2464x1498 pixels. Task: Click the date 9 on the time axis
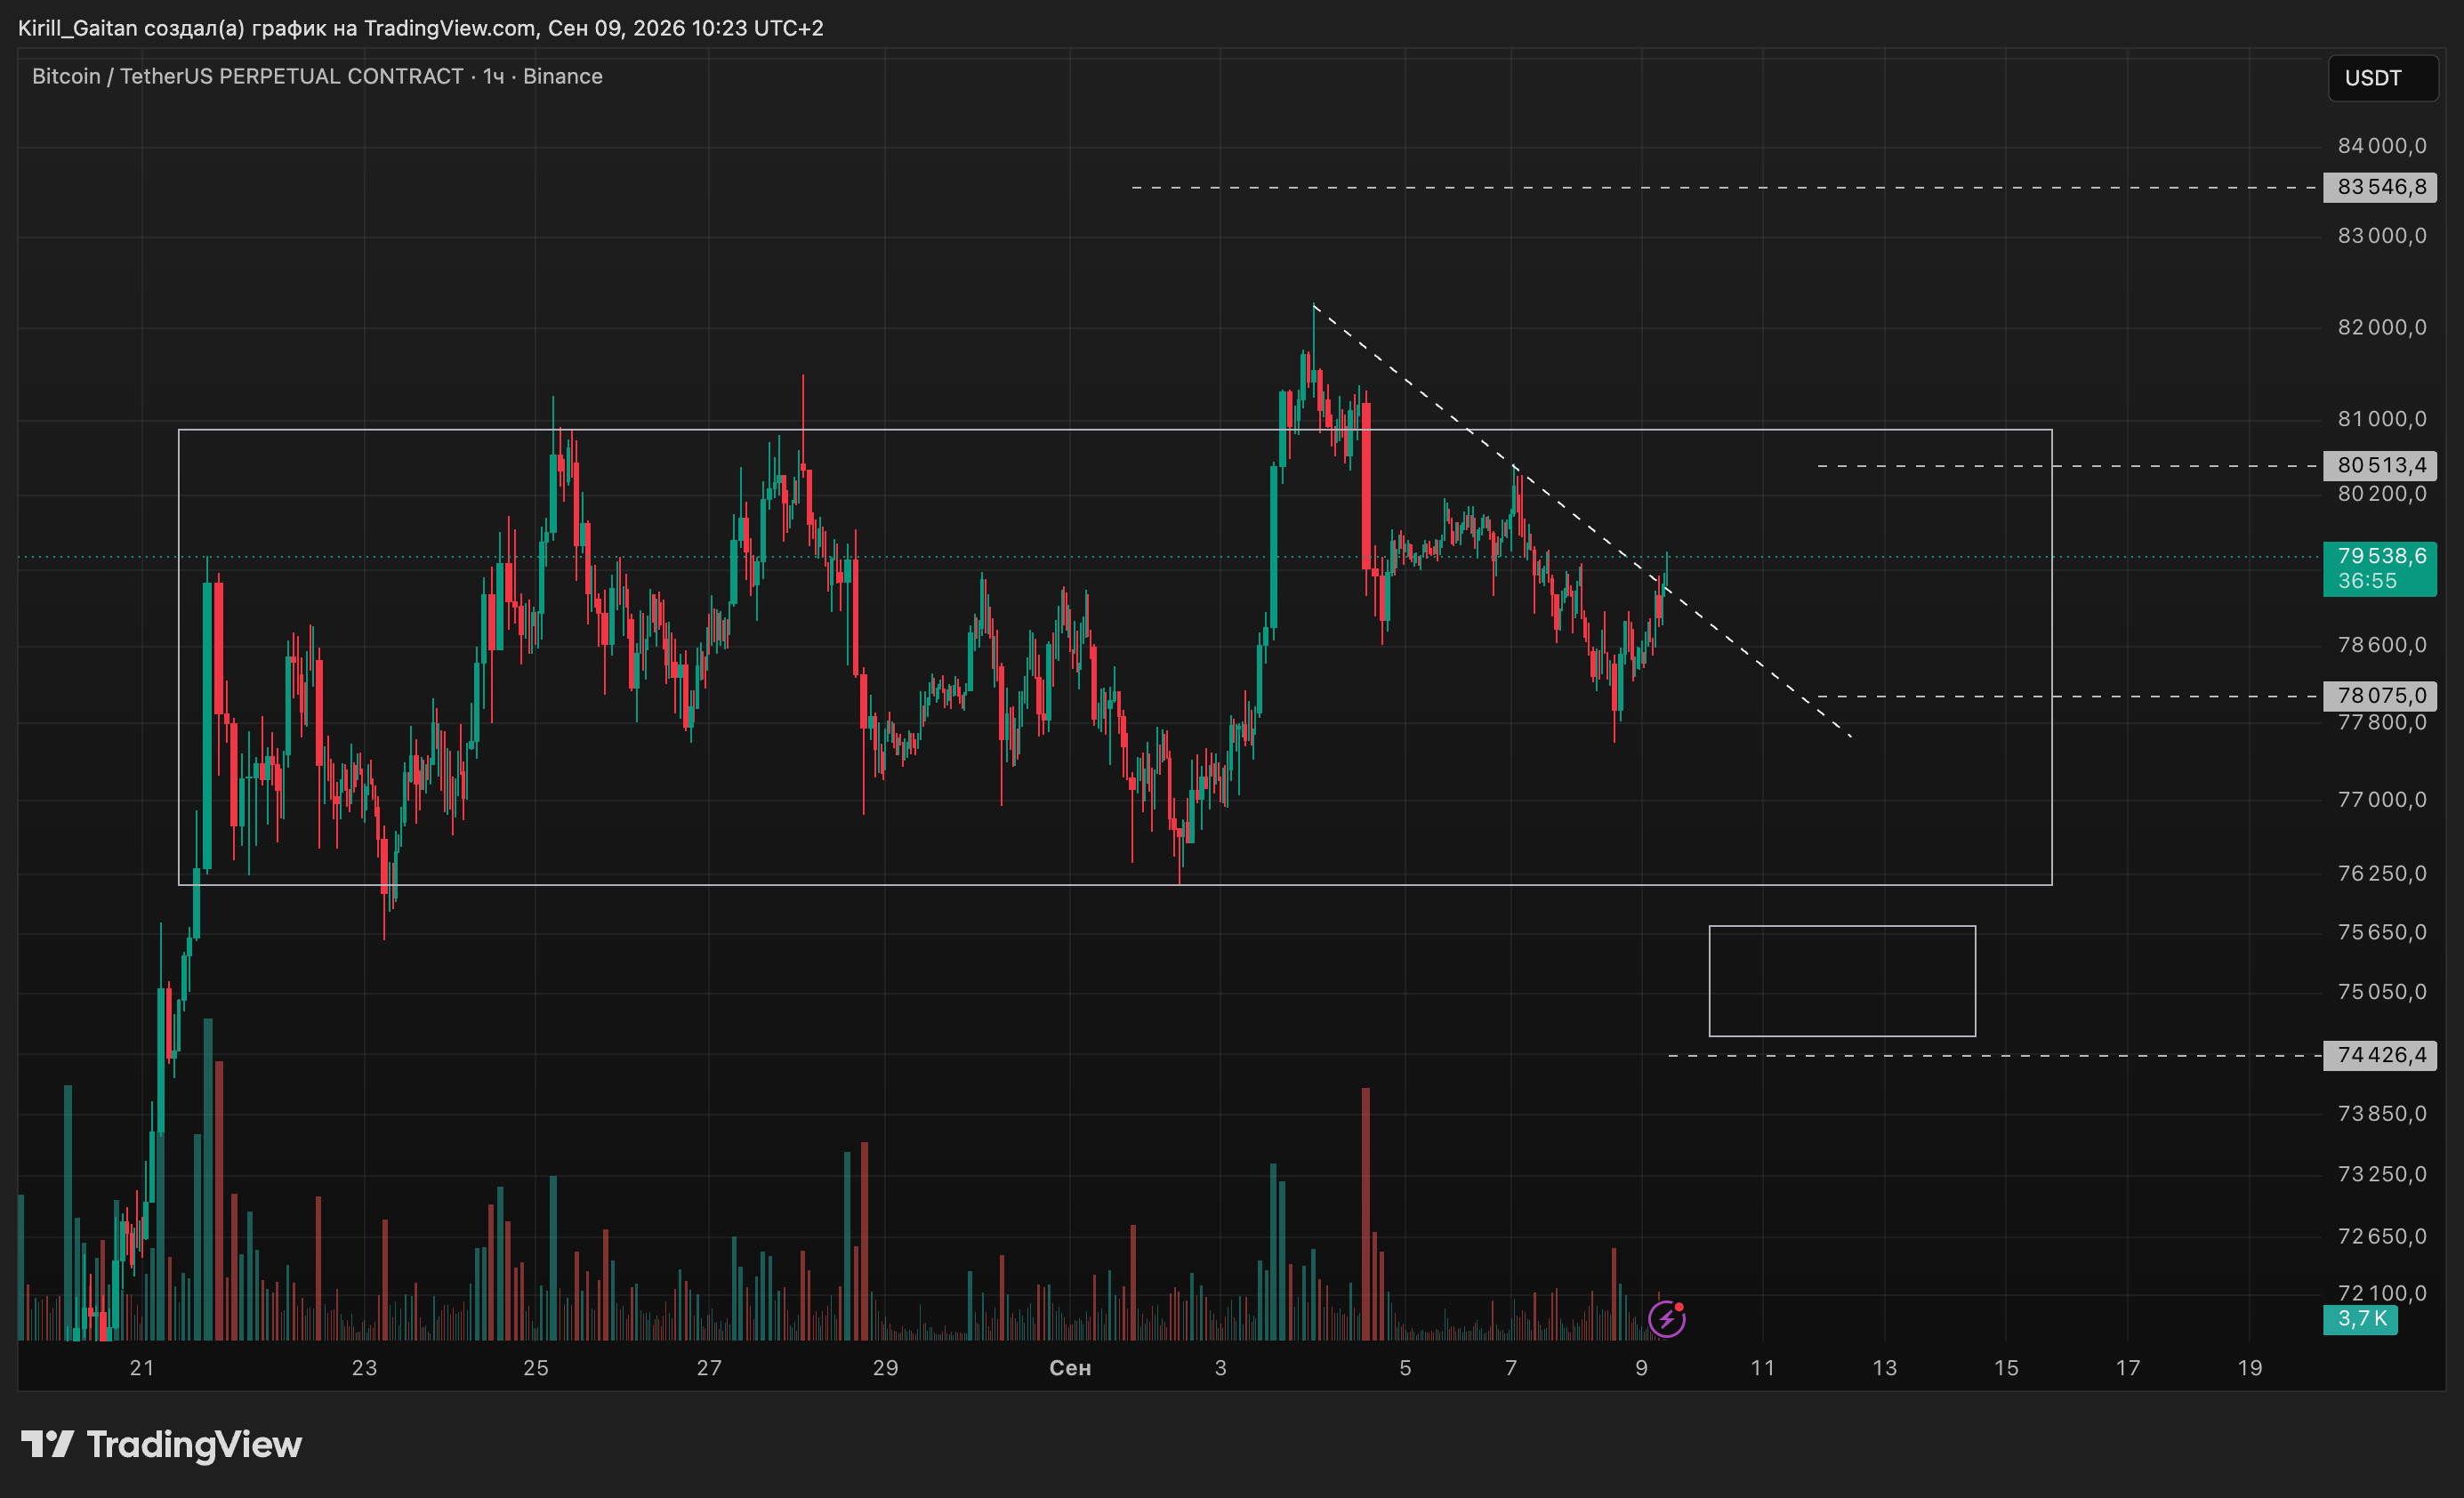1641,1367
